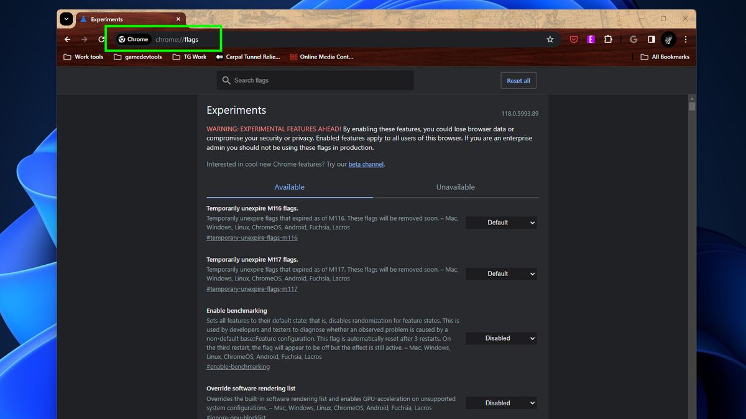Screen dimensions: 746x419
Task: Go back with the back arrow
Action: (68, 39)
